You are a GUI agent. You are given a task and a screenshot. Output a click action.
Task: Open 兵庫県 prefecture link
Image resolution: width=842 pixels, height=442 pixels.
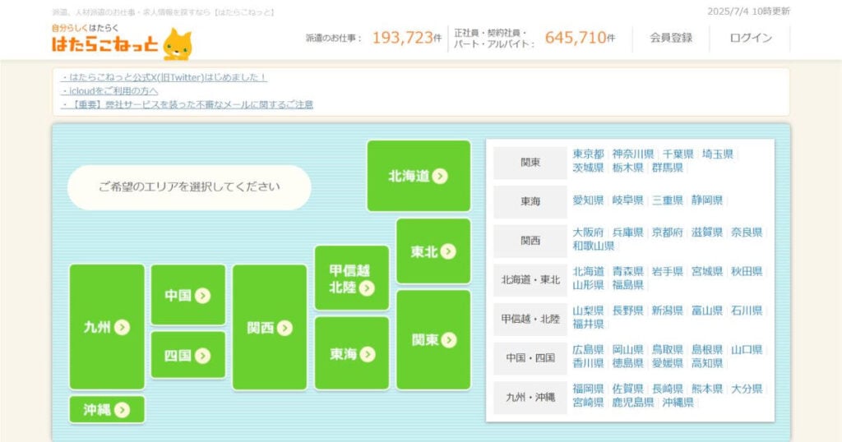click(x=627, y=233)
